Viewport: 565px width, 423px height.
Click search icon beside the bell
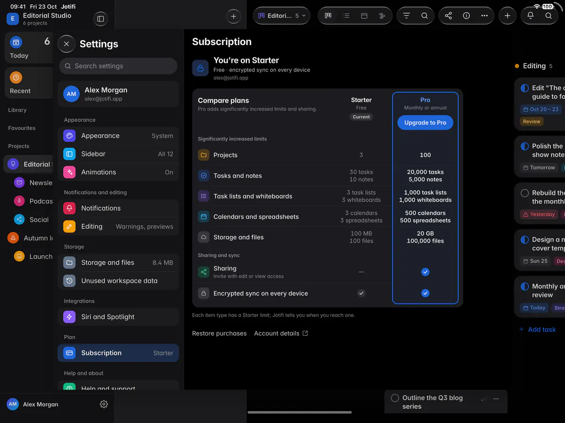point(549,16)
